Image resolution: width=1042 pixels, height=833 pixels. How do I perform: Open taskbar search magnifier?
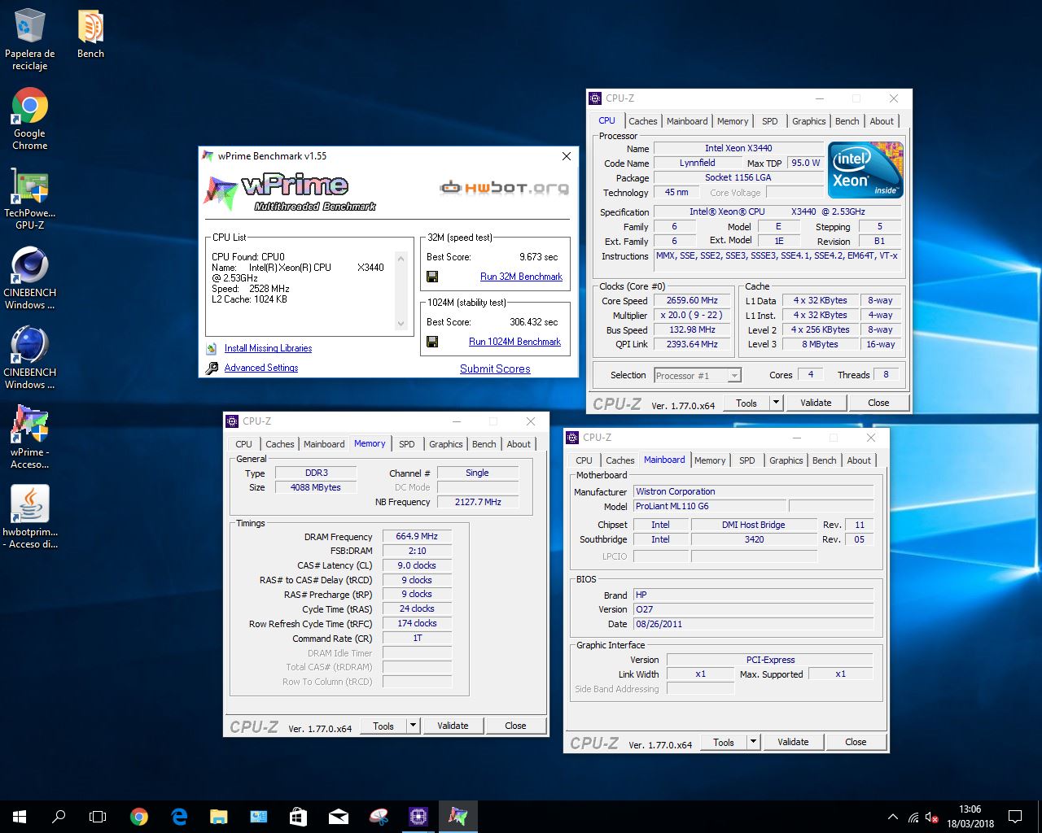point(59,817)
